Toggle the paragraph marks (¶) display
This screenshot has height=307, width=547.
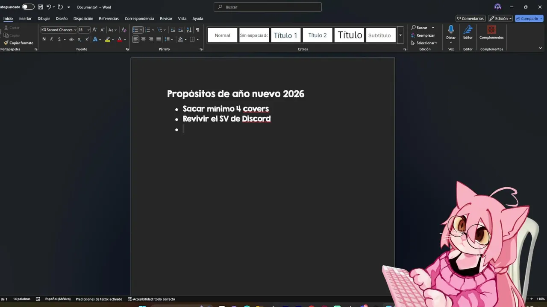197,30
